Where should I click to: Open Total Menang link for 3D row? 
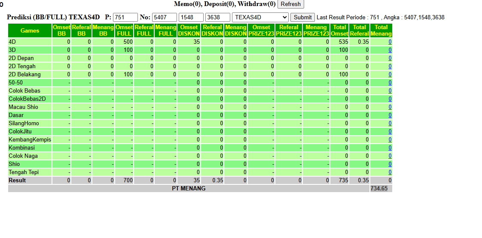pos(390,50)
